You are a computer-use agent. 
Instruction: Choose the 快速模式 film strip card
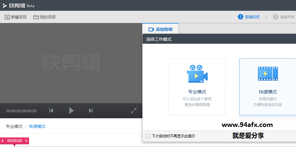268,87
